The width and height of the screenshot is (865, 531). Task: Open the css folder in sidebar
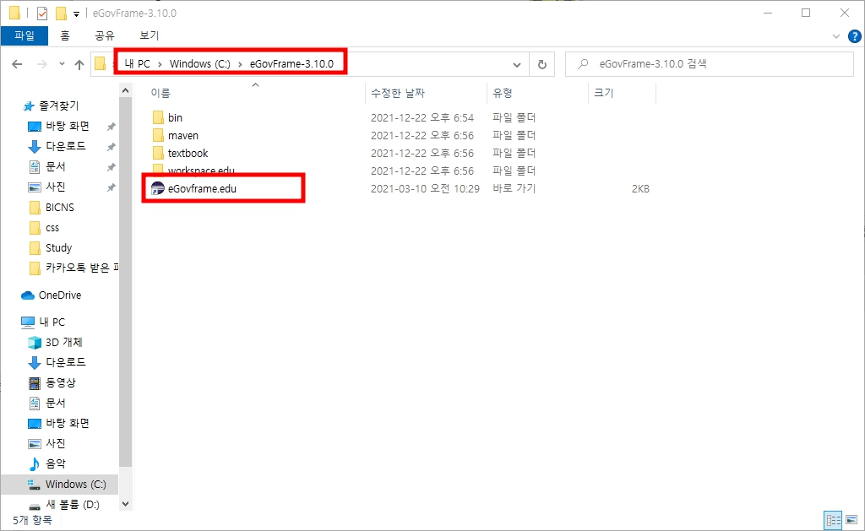tap(52, 228)
